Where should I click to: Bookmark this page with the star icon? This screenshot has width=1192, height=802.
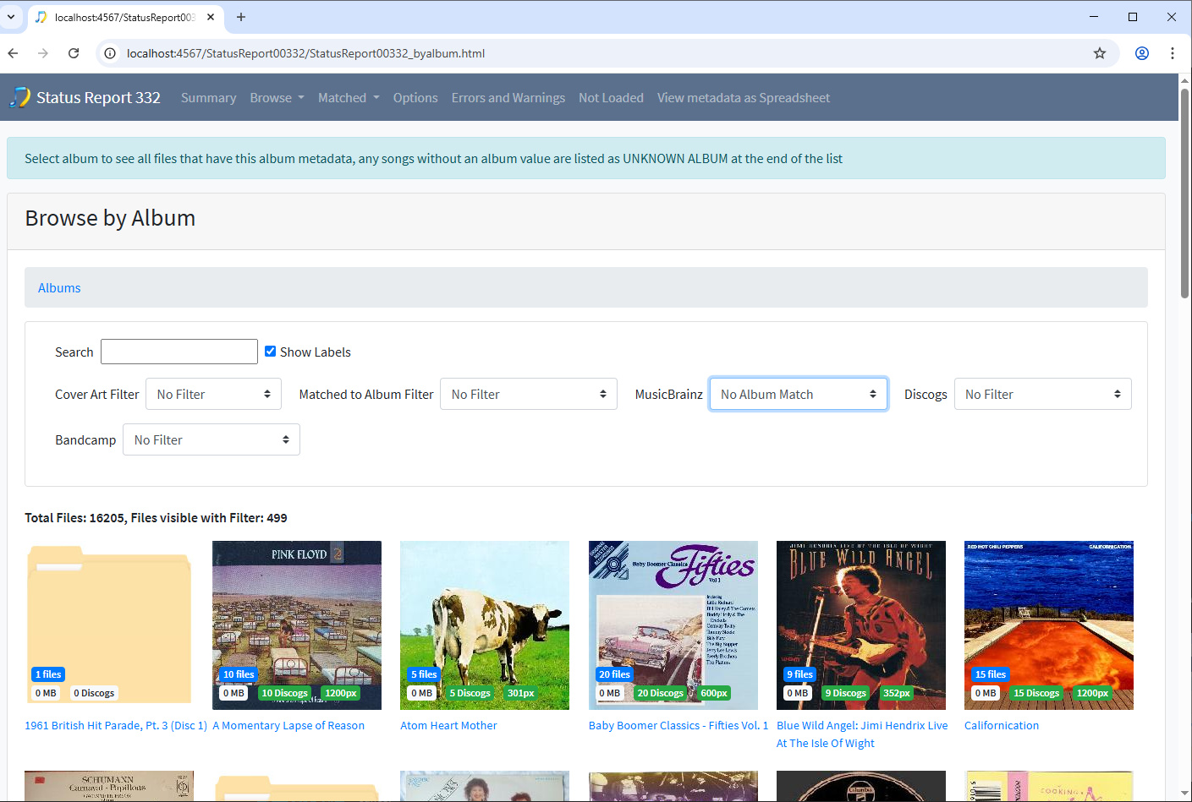pos(1100,53)
